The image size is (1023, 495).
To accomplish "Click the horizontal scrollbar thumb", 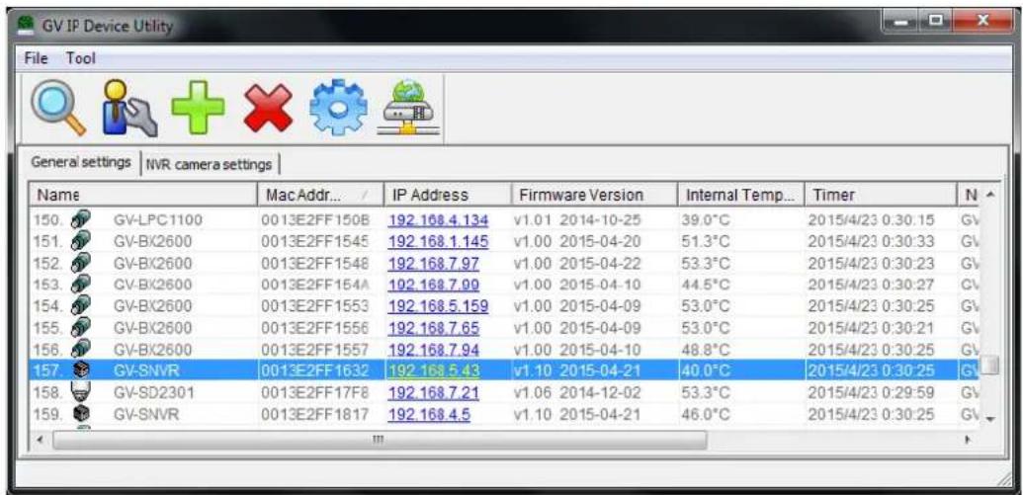I will coord(380,441).
